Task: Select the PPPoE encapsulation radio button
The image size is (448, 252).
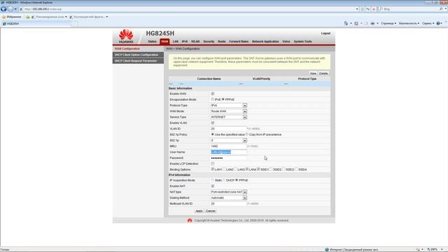Action: coord(223,99)
